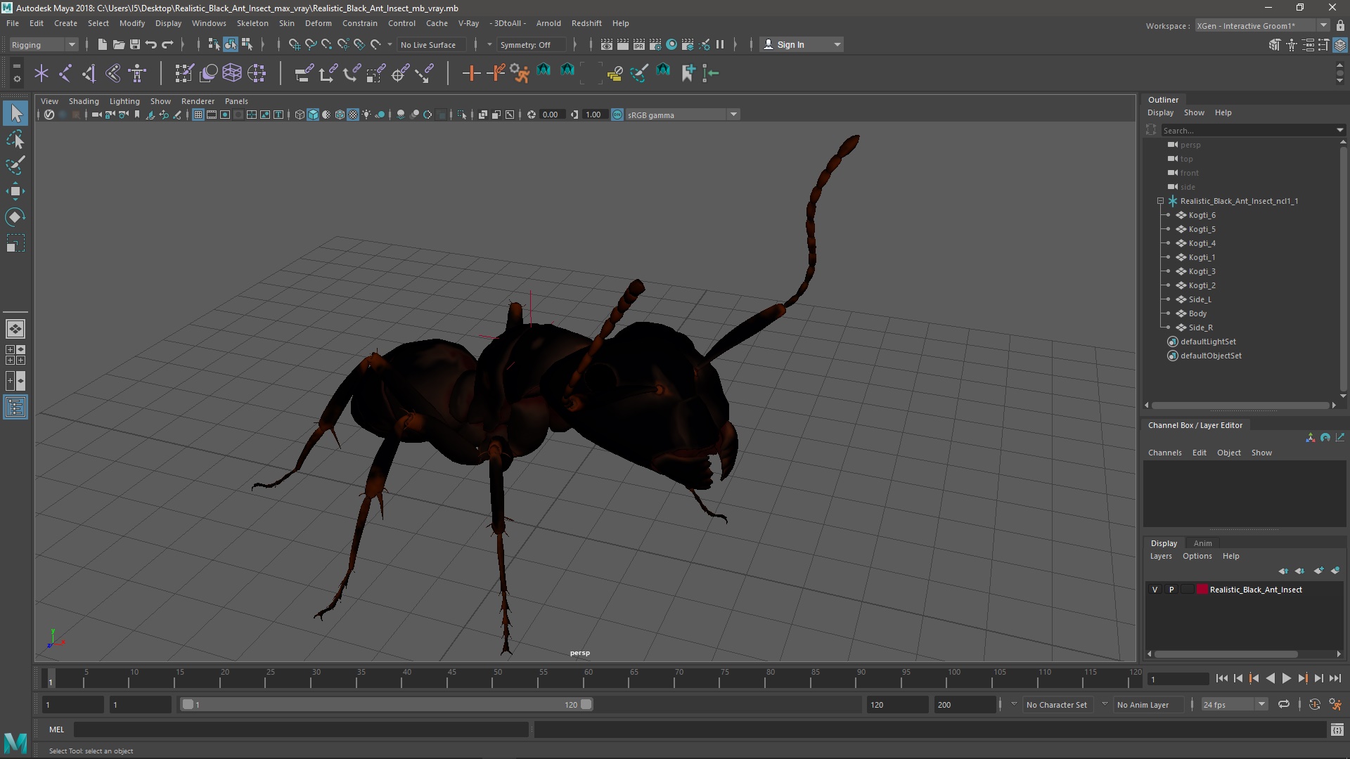Click the Save Scene icon
Viewport: 1350px width, 759px height.
click(x=135, y=44)
